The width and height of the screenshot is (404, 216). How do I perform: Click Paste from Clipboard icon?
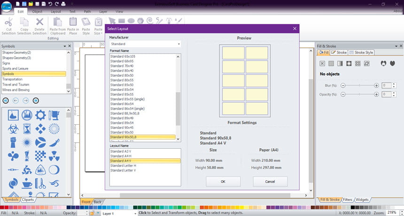click(57, 22)
